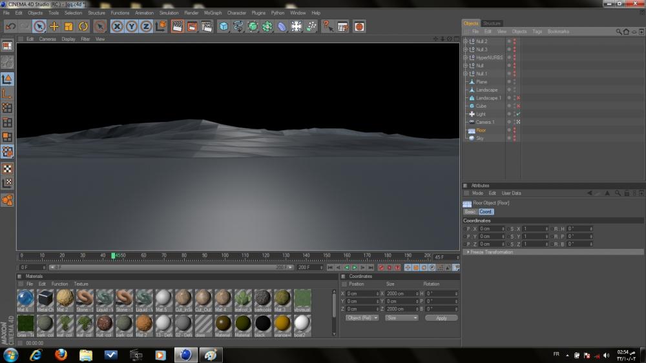Image resolution: width=646 pixels, height=363 pixels.
Task: Click the Undo arrow icon
Action: click(x=10, y=26)
